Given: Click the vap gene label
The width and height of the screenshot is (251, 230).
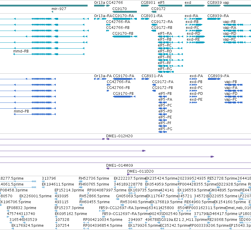Looking at the screenshot, I should (x=226, y=3).
